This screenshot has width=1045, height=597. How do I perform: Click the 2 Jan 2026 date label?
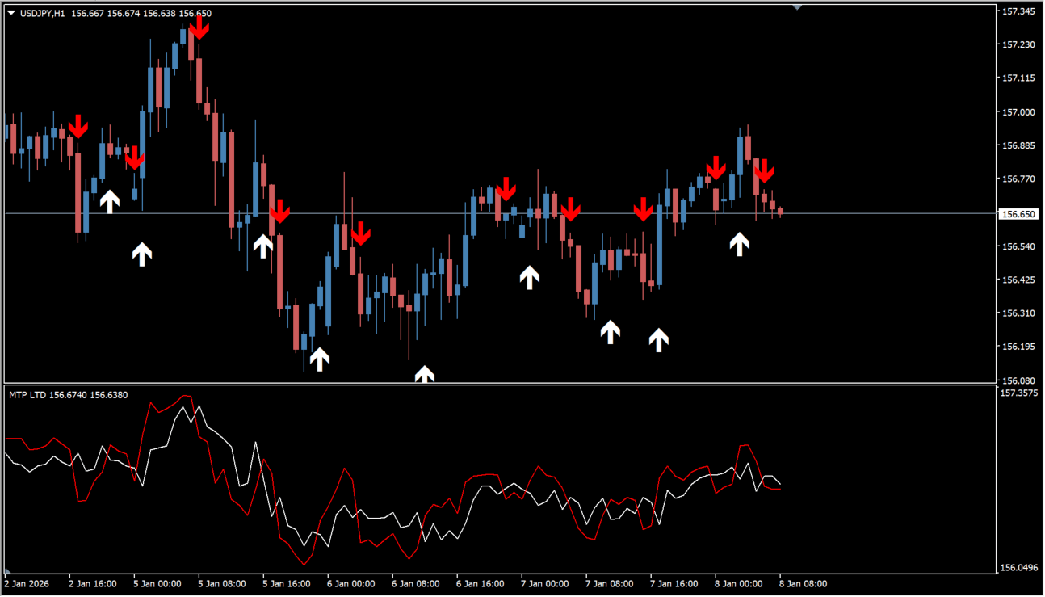(x=28, y=583)
